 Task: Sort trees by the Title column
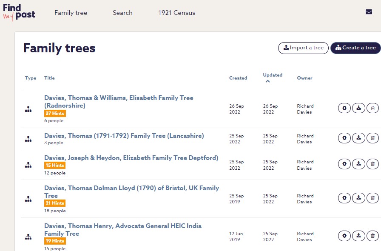[49, 78]
